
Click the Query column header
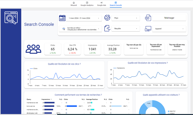point(29,99)
